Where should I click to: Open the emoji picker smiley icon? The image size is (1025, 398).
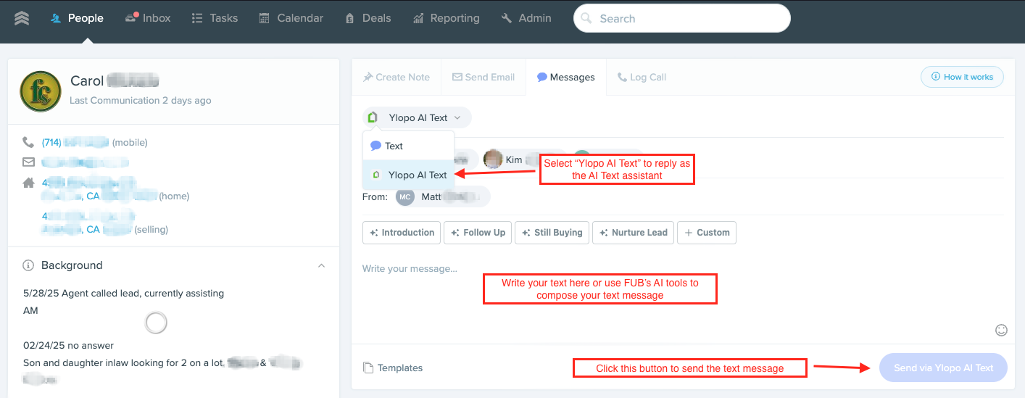click(x=1001, y=330)
